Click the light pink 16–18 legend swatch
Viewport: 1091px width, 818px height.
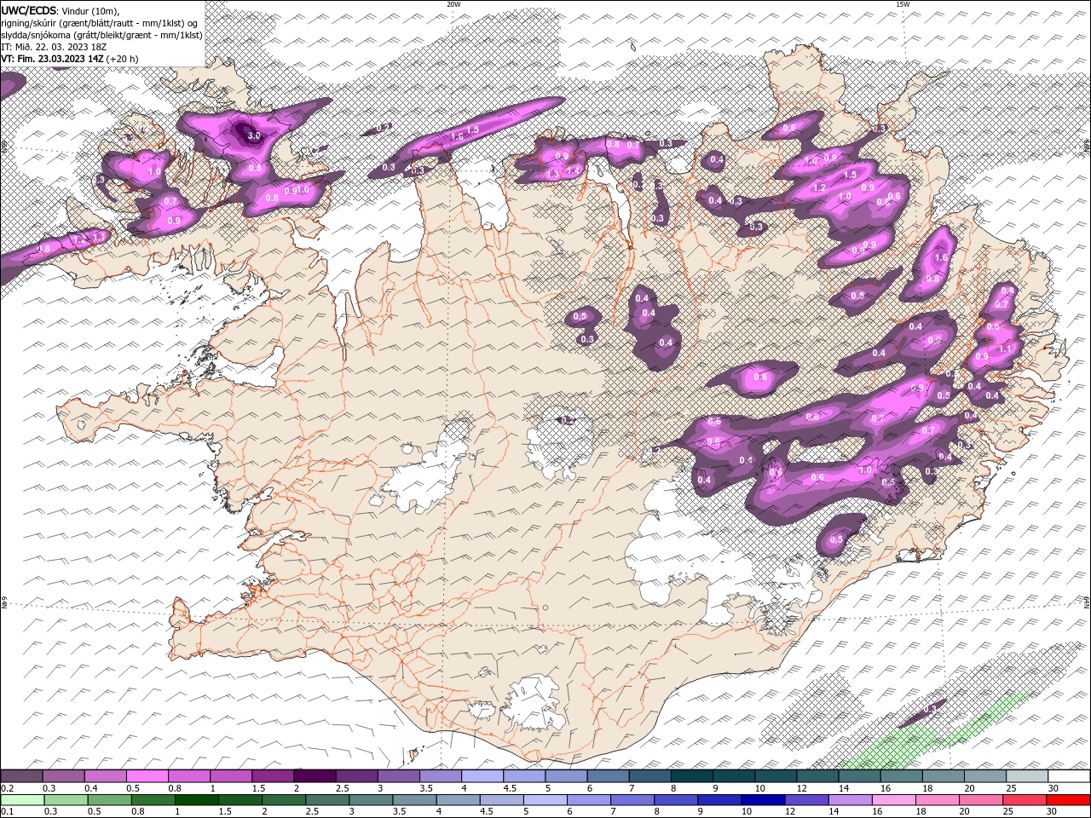[x=893, y=800]
